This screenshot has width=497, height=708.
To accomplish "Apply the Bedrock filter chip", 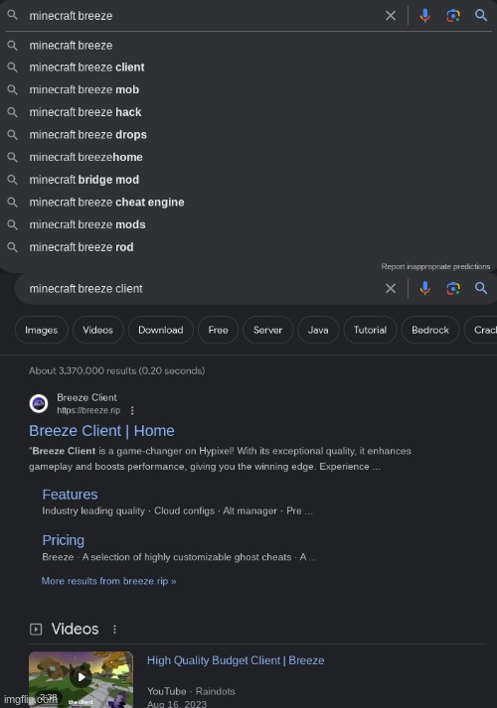I will 430,330.
